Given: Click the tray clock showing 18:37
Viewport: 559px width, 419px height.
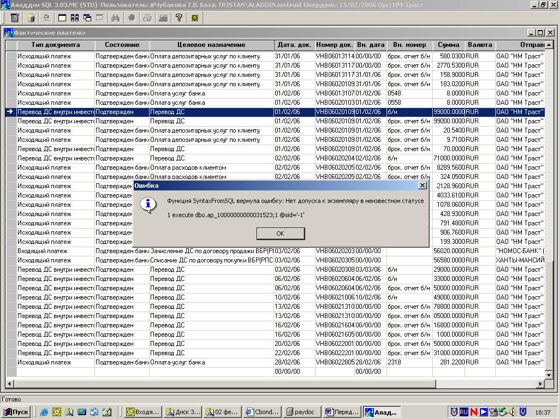Looking at the screenshot, I should [x=543, y=412].
